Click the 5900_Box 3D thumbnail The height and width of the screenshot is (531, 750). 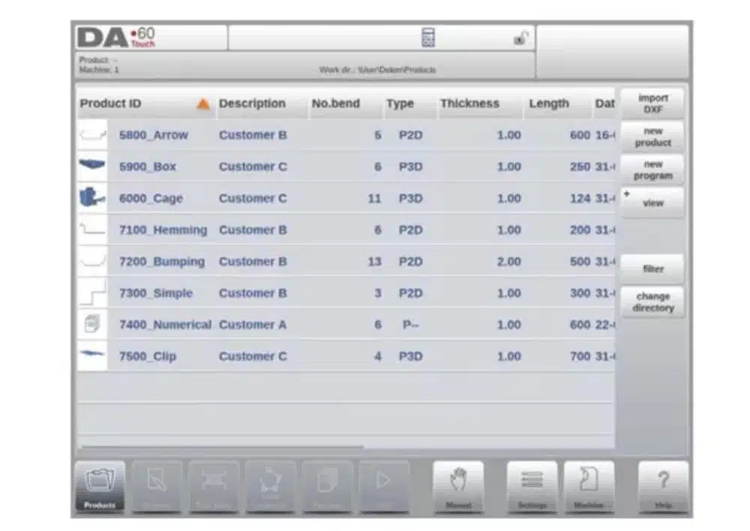tap(92, 166)
